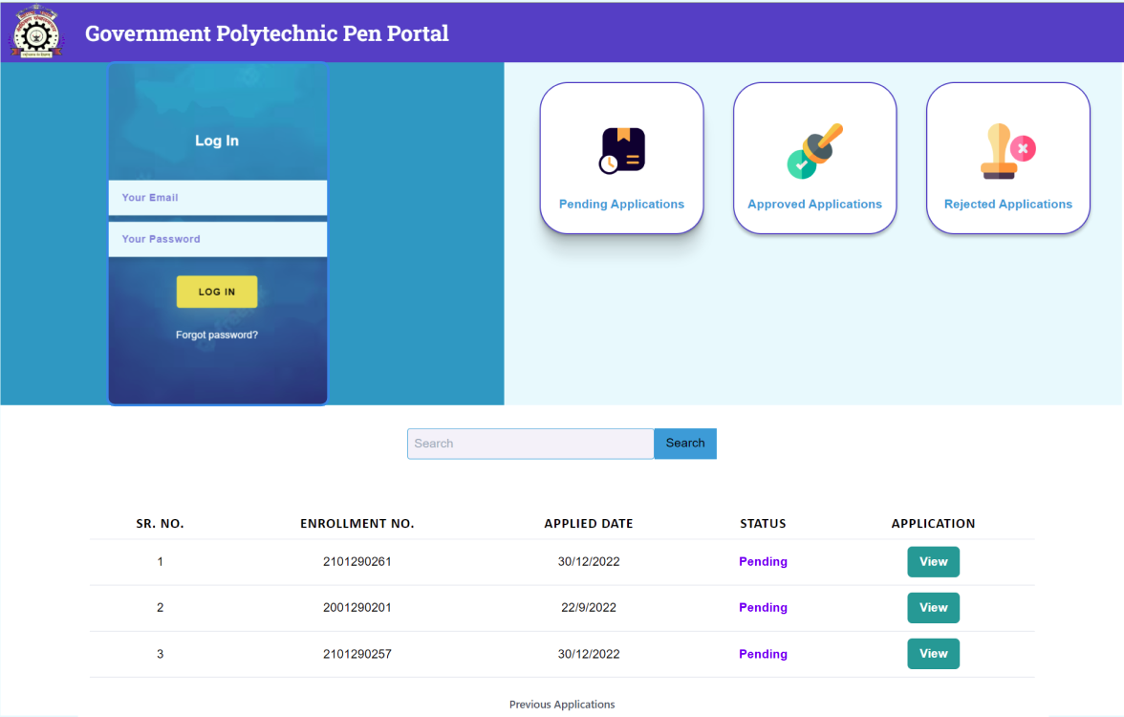
Task: View application for enrollment 2001290201
Action: tap(933, 608)
